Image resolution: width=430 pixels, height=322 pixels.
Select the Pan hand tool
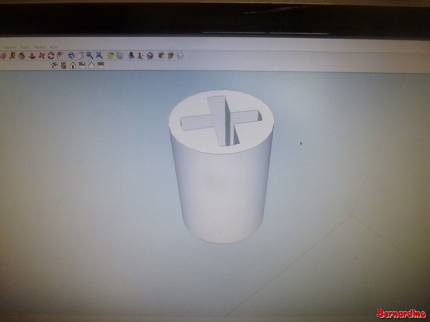click(81, 56)
